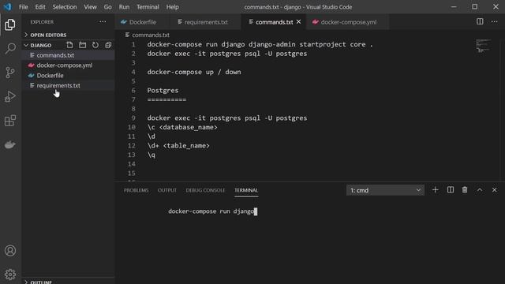Select the 1: cmd terminal dropdown

(x=385, y=190)
